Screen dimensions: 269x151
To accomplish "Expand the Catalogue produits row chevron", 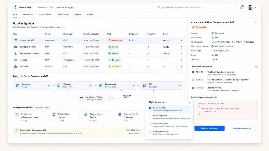I will coord(181,47).
